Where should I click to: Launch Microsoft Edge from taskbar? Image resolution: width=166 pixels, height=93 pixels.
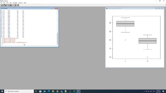49,91
